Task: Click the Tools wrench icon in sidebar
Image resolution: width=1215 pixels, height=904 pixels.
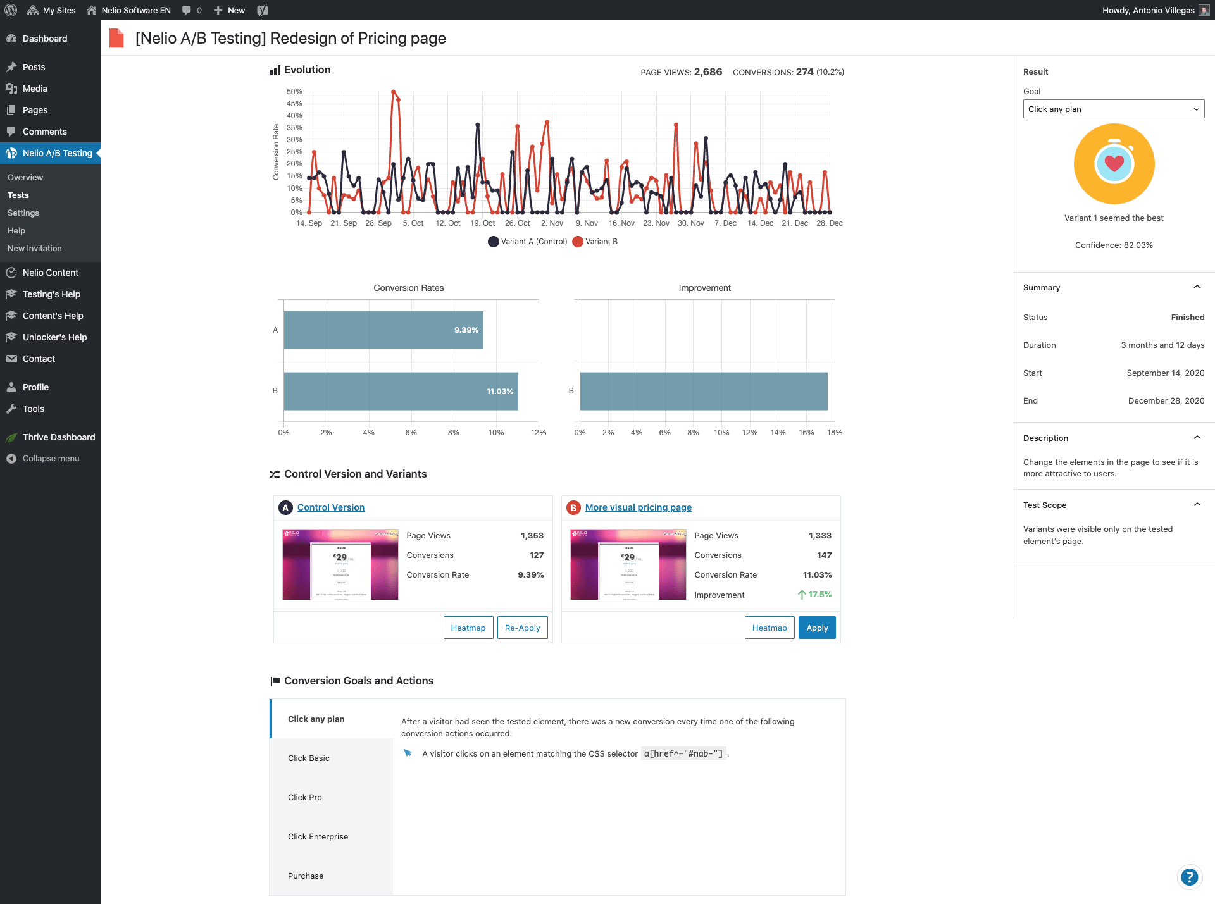Action: coord(11,409)
